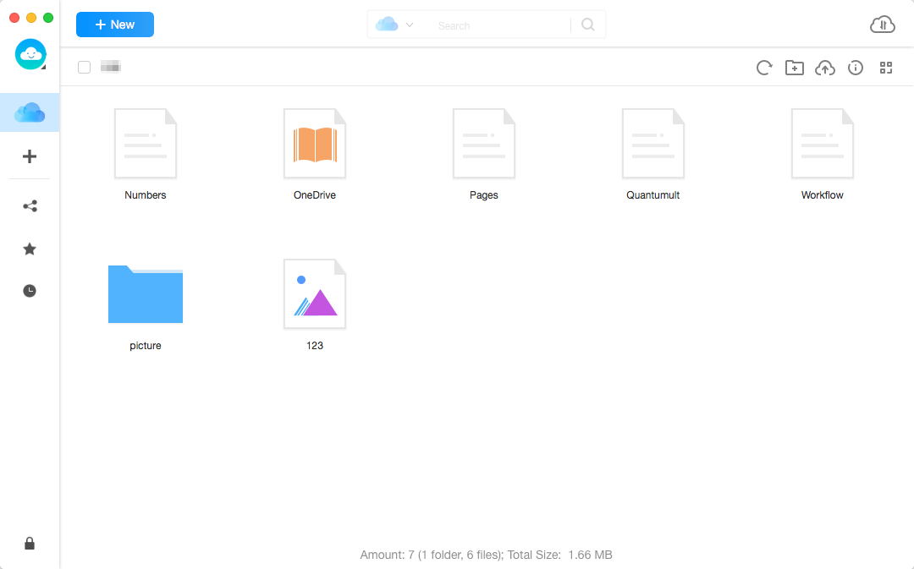Click the 'Quantumult' file name text
Viewport: 914px width, 569px height.
click(652, 195)
